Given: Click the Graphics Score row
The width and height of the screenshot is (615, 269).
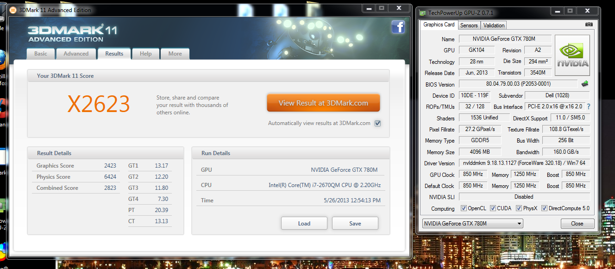Looking at the screenshot, I should (x=76, y=166).
